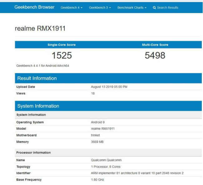Screen dimensions: 203x185
Task: Select the realme RMX1911 model value
Action: [103, 129]
